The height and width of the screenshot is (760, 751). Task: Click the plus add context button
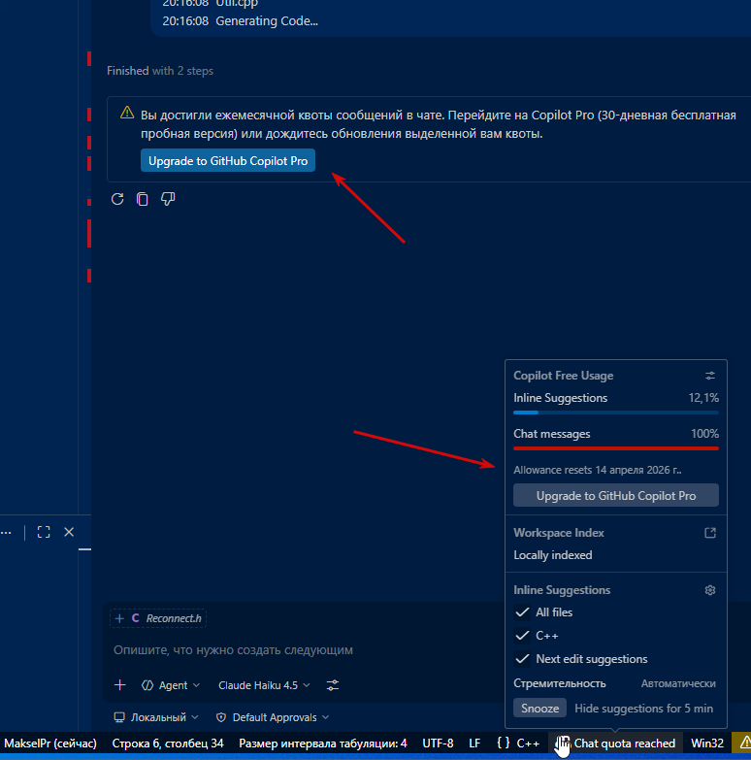pyautogui.click(x=119, y=685)
